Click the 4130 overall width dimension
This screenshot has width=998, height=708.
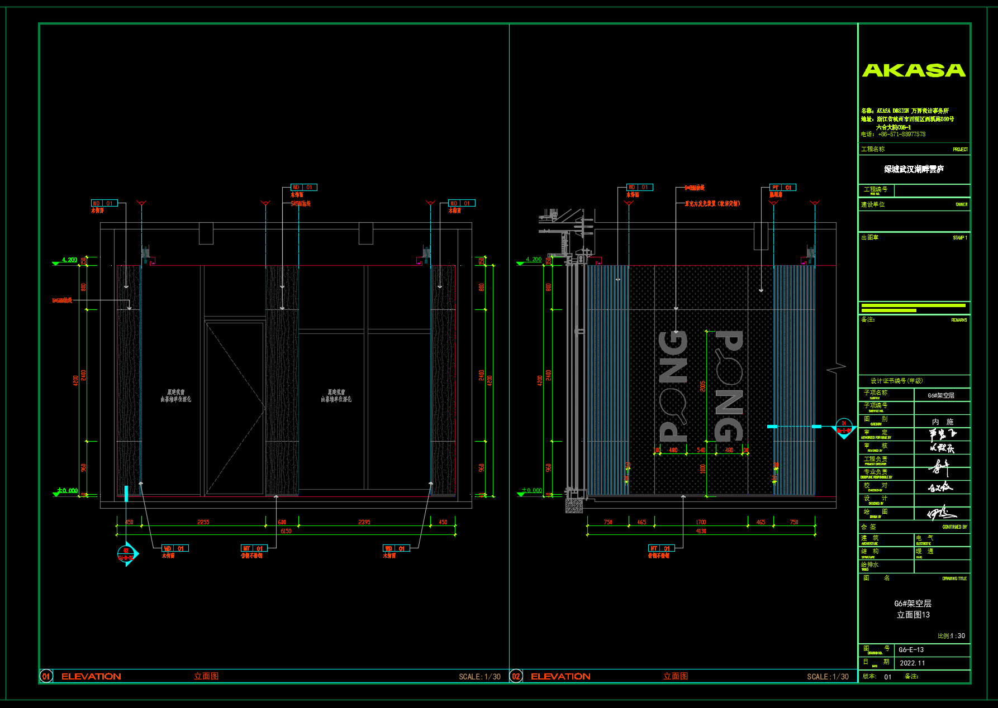click(x=701, y=531)
